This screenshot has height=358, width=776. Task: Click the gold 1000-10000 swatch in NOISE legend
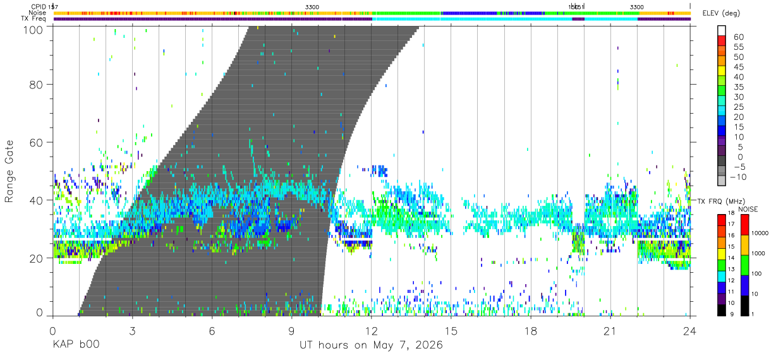point(744,244)
